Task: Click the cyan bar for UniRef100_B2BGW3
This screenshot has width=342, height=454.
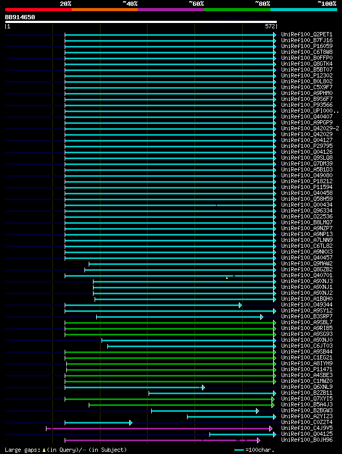Action: tap(204, 411)
